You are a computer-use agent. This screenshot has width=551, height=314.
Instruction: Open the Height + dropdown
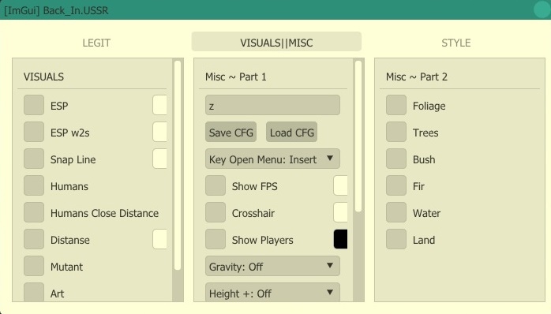point(272,292)
